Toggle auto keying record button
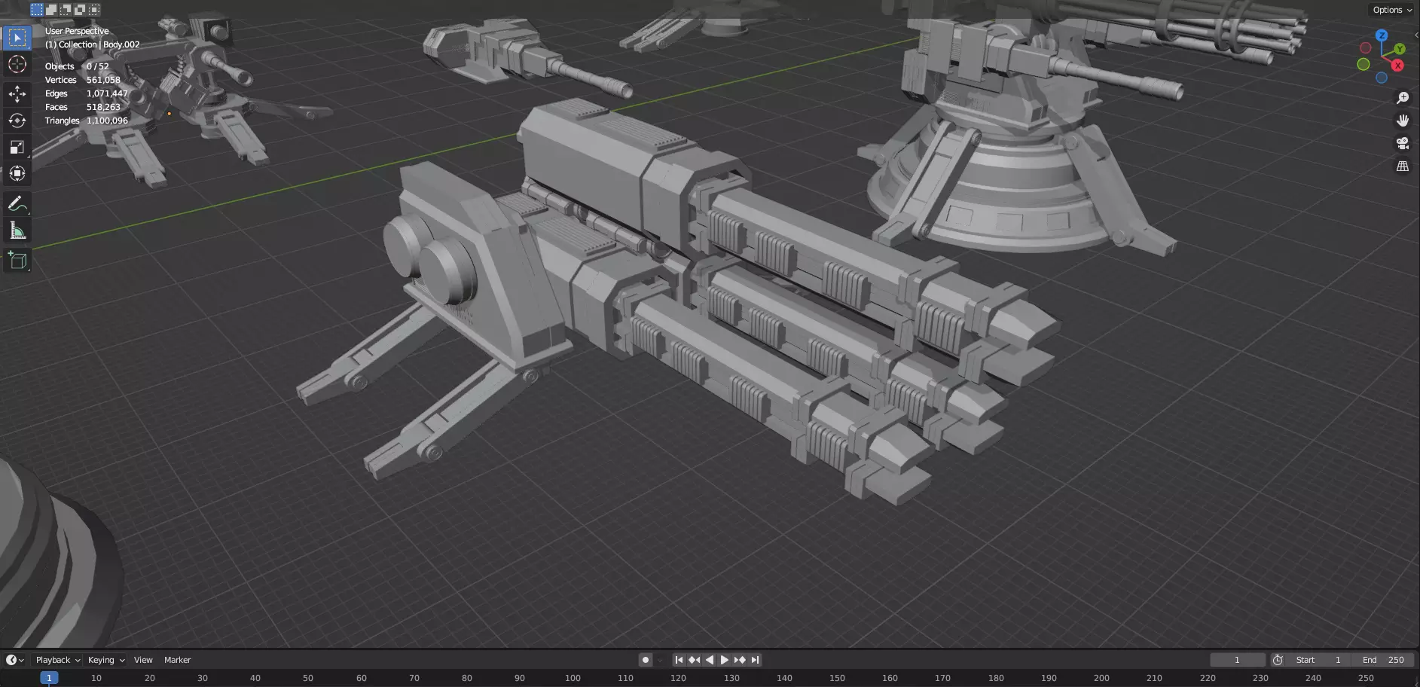Image resolution: width=1420 pixels, height=687 pixels. [x=646, y=660]
